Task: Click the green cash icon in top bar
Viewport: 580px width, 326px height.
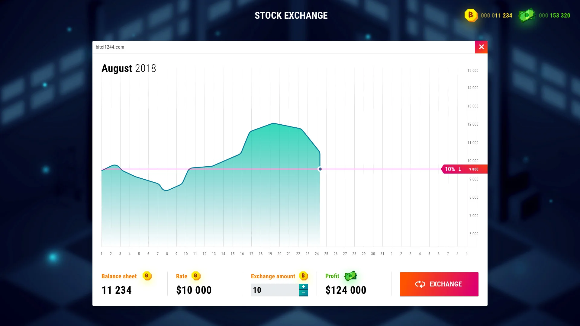Action: 527,15
